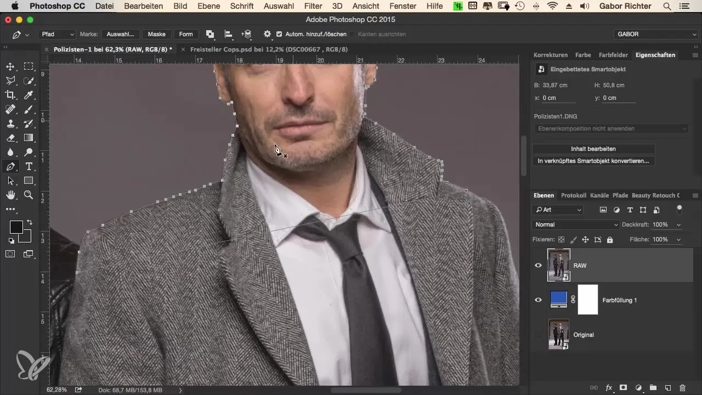The height and width of the screenshot is (395, 702).
Task: Click the layer style fx icon
Action: click(608, 387)
